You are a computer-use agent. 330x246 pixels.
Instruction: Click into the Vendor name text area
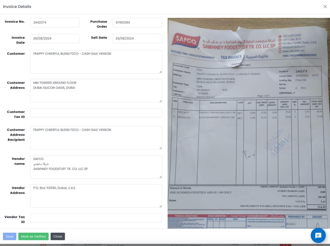[x=96, y=167]
